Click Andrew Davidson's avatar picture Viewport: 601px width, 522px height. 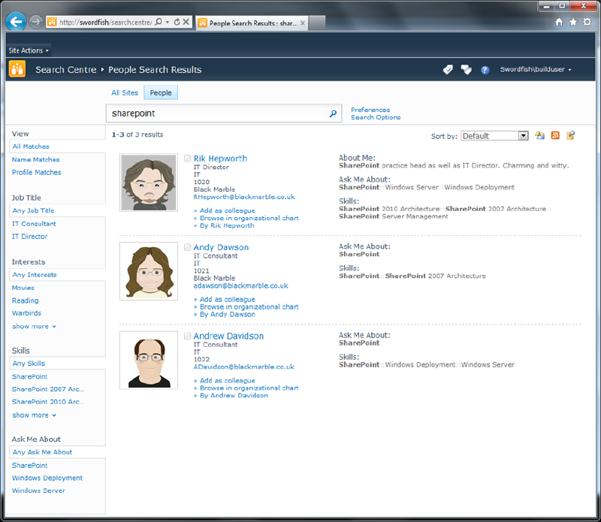149,360
